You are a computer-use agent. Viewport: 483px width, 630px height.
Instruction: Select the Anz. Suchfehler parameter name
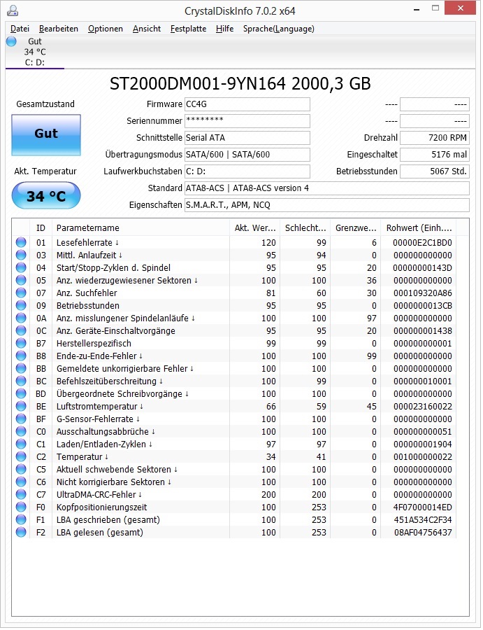pyautogui.click(x=87, y=293)
